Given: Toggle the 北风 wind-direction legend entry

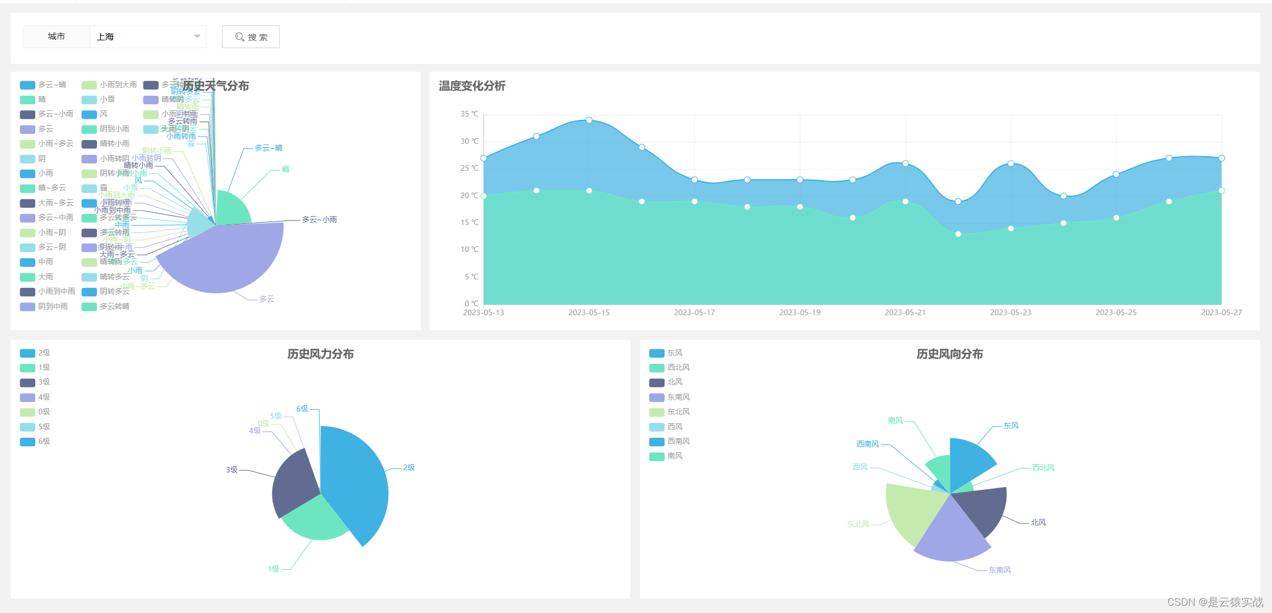Looking at the screenshot, I should [x=666, y=382].
